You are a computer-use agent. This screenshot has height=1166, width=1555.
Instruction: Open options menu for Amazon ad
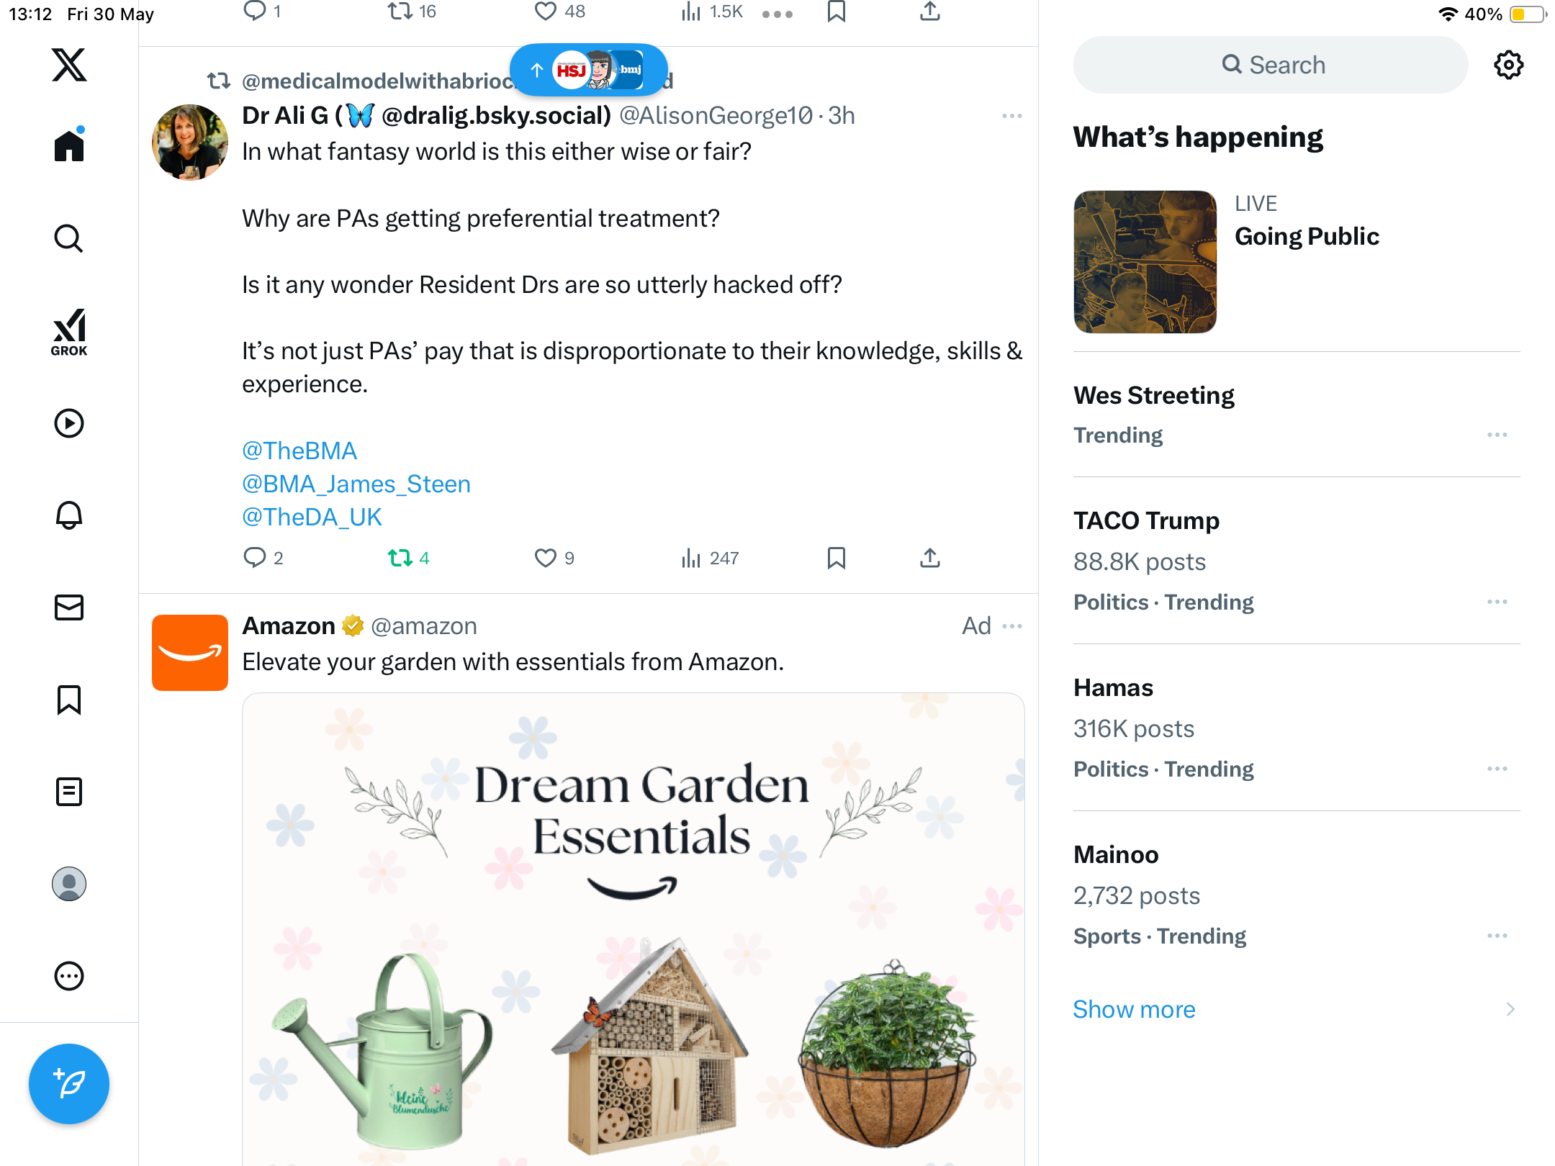coord(1012,626)
